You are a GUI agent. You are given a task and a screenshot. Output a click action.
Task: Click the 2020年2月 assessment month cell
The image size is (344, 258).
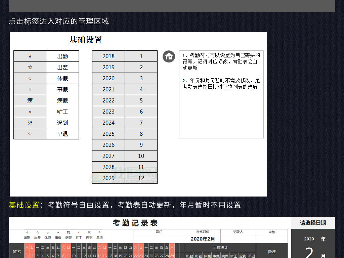click(x=203, y=239)
